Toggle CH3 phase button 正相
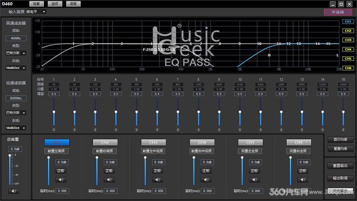Image resolution: width=357 pixels, height=201 pixels. pos(158,171)
